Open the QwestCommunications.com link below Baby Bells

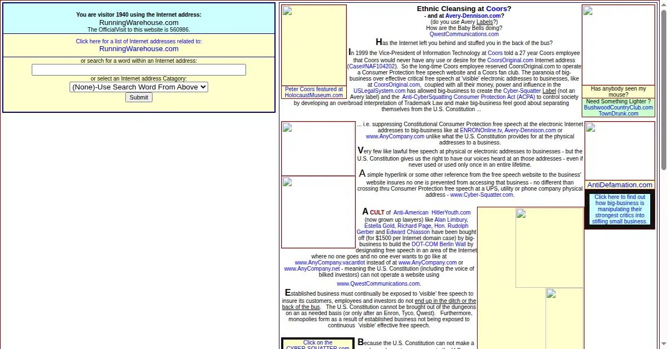464,34
